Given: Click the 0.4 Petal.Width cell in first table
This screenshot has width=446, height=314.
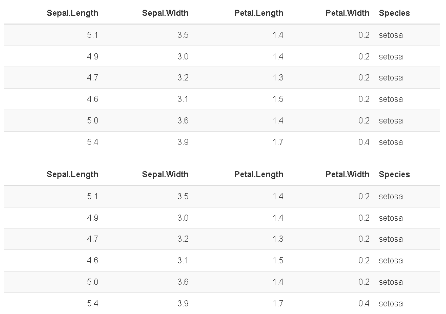Looking at the screenshot, I should pyautogui.click(x=364, y=142).
